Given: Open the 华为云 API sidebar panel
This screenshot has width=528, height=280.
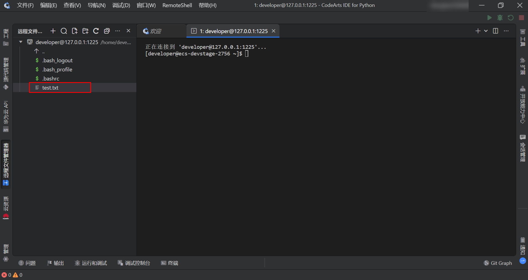Looking at the screenshot, I should coord(6,116).
